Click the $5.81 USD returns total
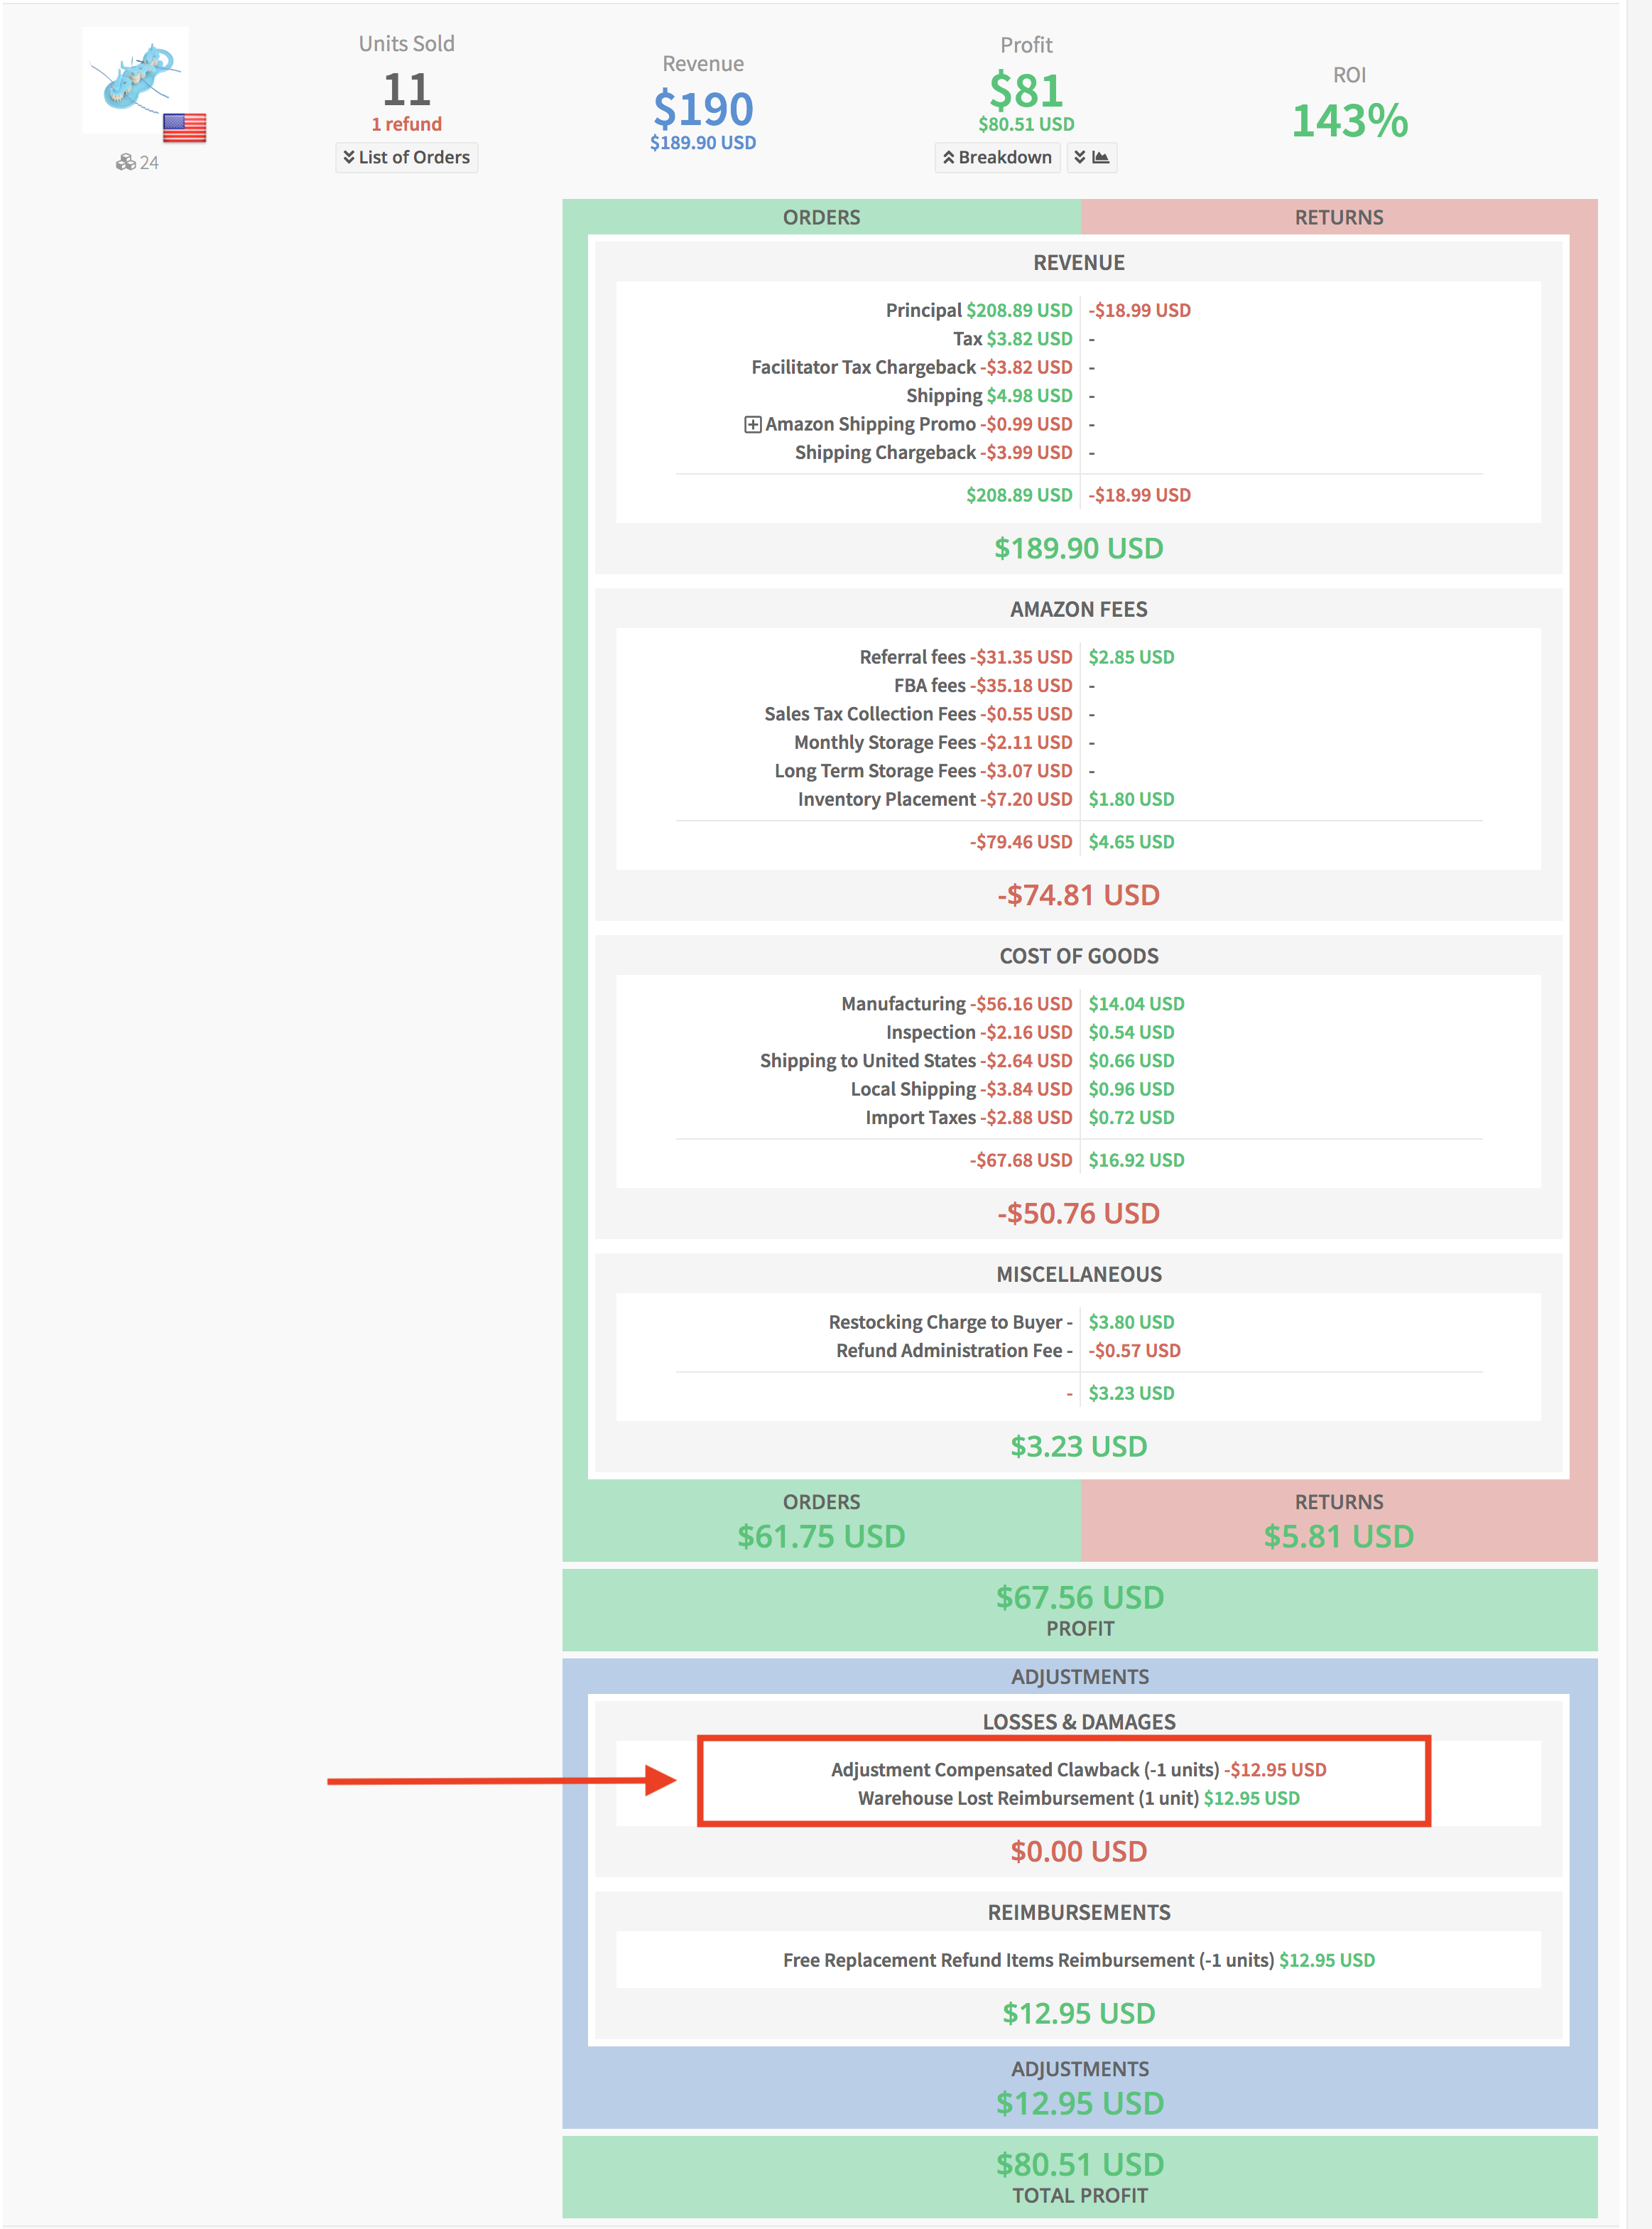 tap(1338, 1536)
